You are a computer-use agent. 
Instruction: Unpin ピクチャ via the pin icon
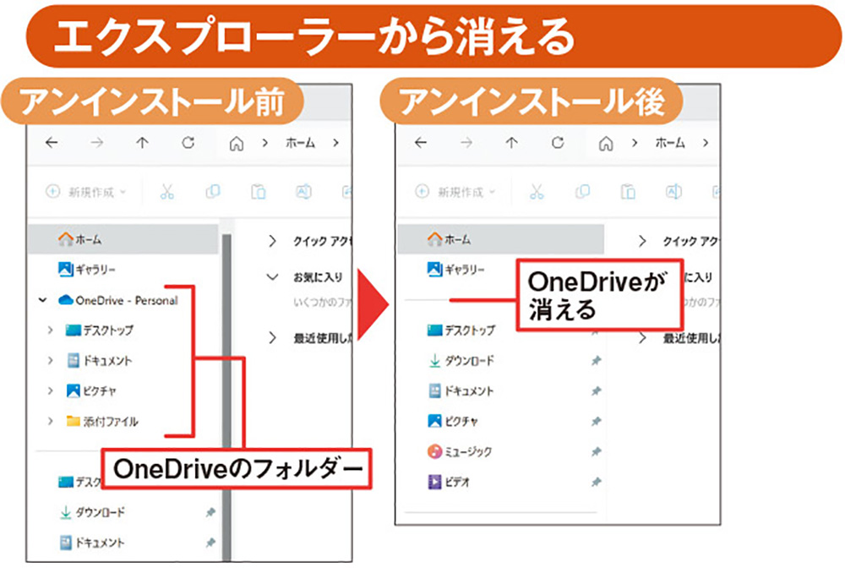(597, 423)
